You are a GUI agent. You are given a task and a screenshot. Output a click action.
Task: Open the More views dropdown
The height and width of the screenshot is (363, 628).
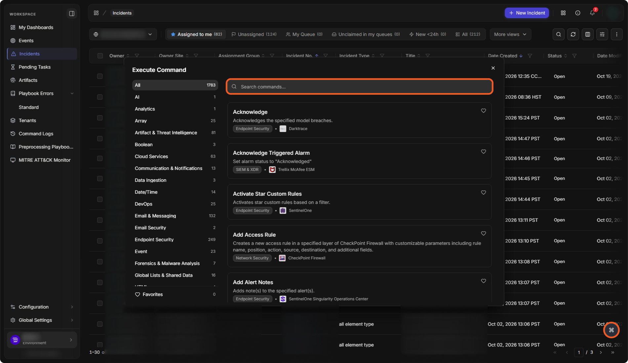click(x=510, y=34)
